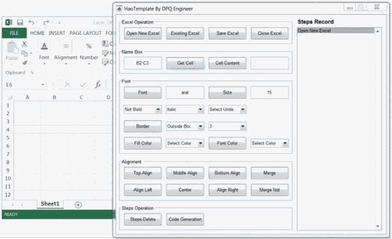
Task: Click the HaoTemplate window title icon
Action: click(119, 9)
